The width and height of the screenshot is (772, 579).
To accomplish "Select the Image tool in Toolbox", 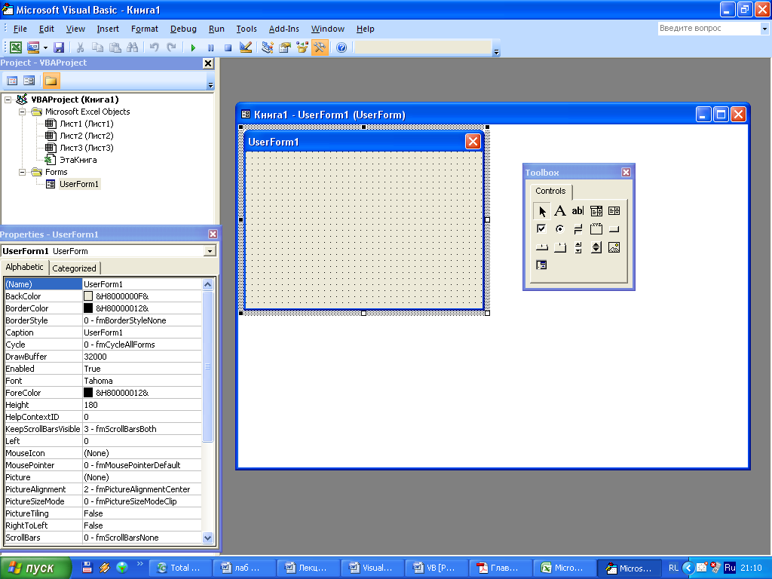I will point(614,247).
